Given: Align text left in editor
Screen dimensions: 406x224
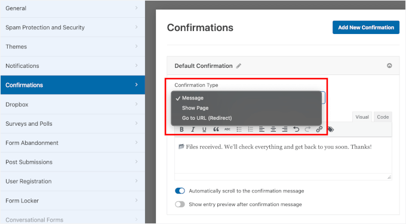Looking at the screenshot, I should click(262, 129).
